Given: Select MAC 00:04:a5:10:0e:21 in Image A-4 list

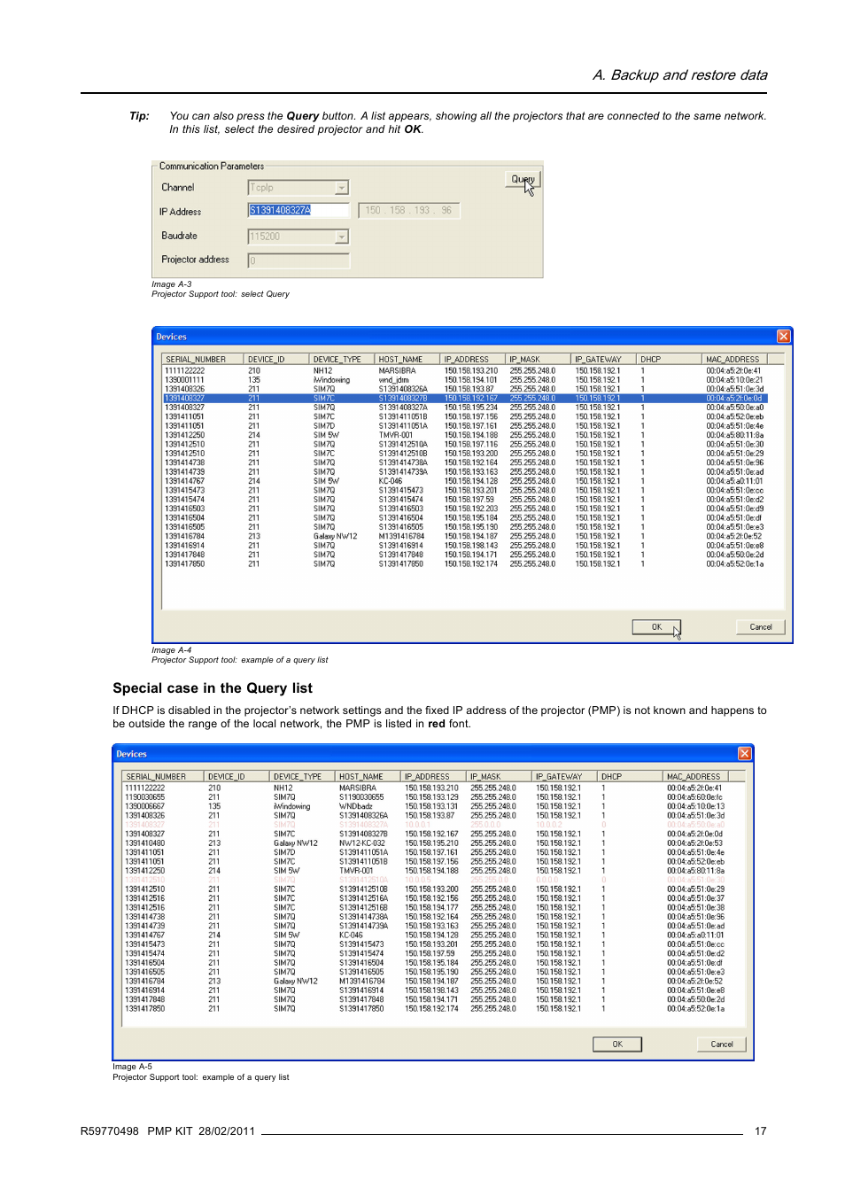Looking at the screenshot, I should tap(734, 380).
